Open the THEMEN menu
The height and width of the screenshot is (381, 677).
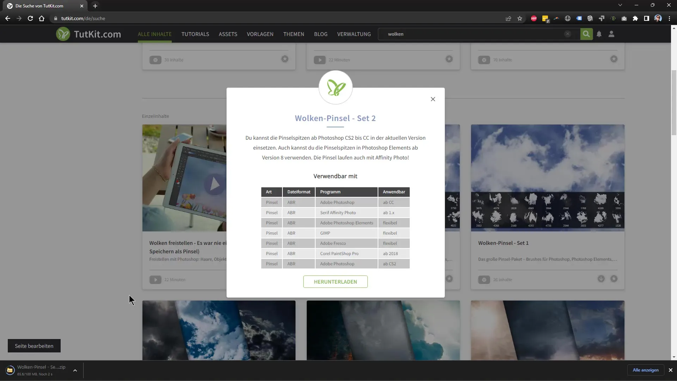pos(293,34)
